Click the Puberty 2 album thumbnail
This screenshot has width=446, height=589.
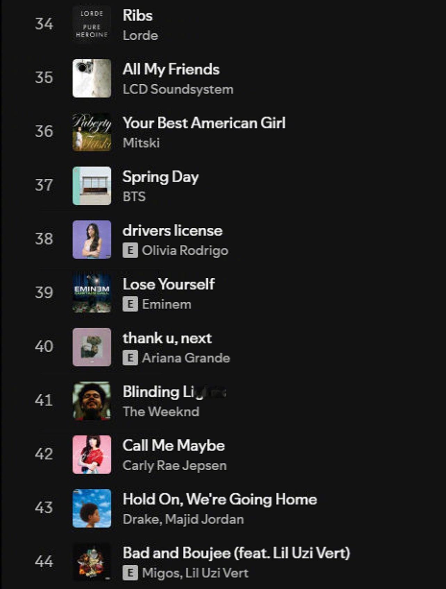[92, 132]
